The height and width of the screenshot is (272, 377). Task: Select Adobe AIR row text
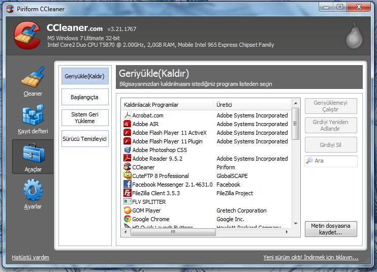click(x=145, y=124)
